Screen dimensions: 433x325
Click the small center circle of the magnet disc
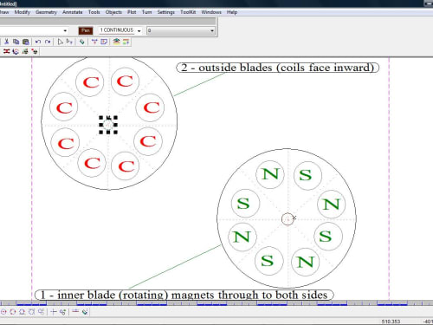(x=288, y=219)
